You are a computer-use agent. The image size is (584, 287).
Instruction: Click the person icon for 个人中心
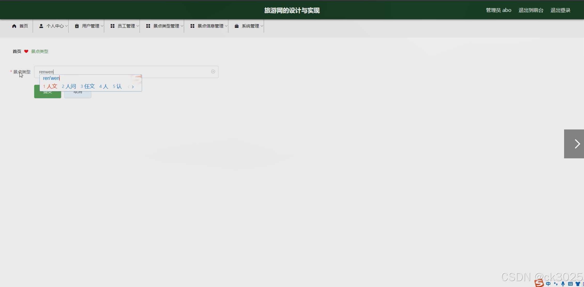click(x=41, y=26)
